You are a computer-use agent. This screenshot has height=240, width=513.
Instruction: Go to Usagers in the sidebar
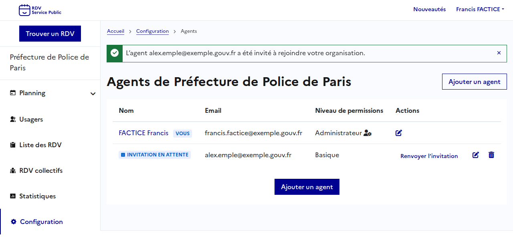click(x=31, y=120)
